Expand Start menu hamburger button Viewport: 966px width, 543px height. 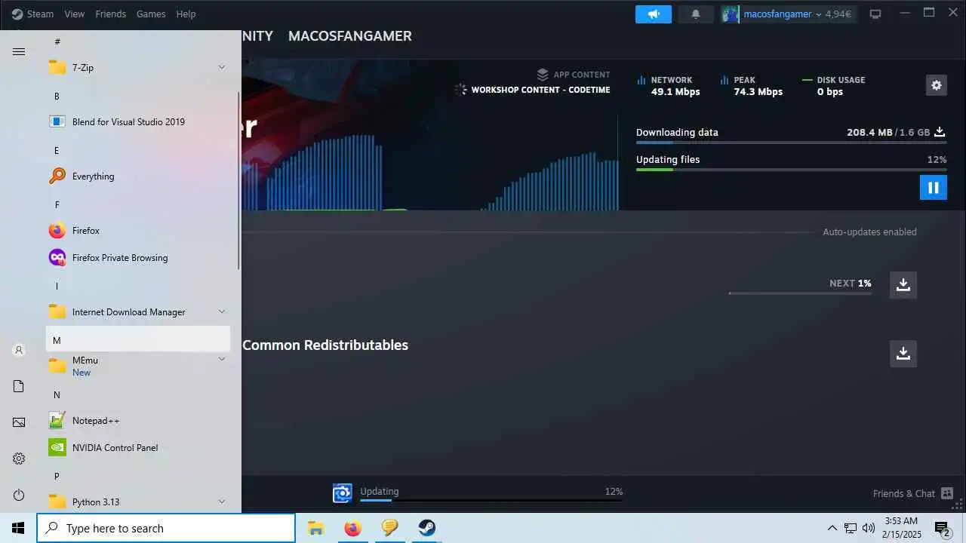click(x=19, y=51)
